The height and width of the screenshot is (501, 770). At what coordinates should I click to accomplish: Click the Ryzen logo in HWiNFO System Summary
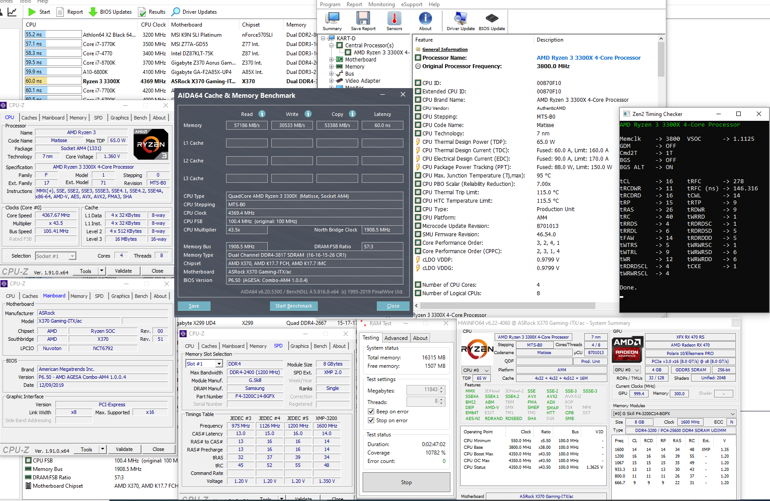coord(477,350)
